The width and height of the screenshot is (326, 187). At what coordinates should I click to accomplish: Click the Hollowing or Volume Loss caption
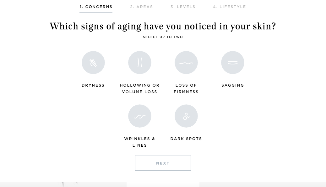point(140,88)
